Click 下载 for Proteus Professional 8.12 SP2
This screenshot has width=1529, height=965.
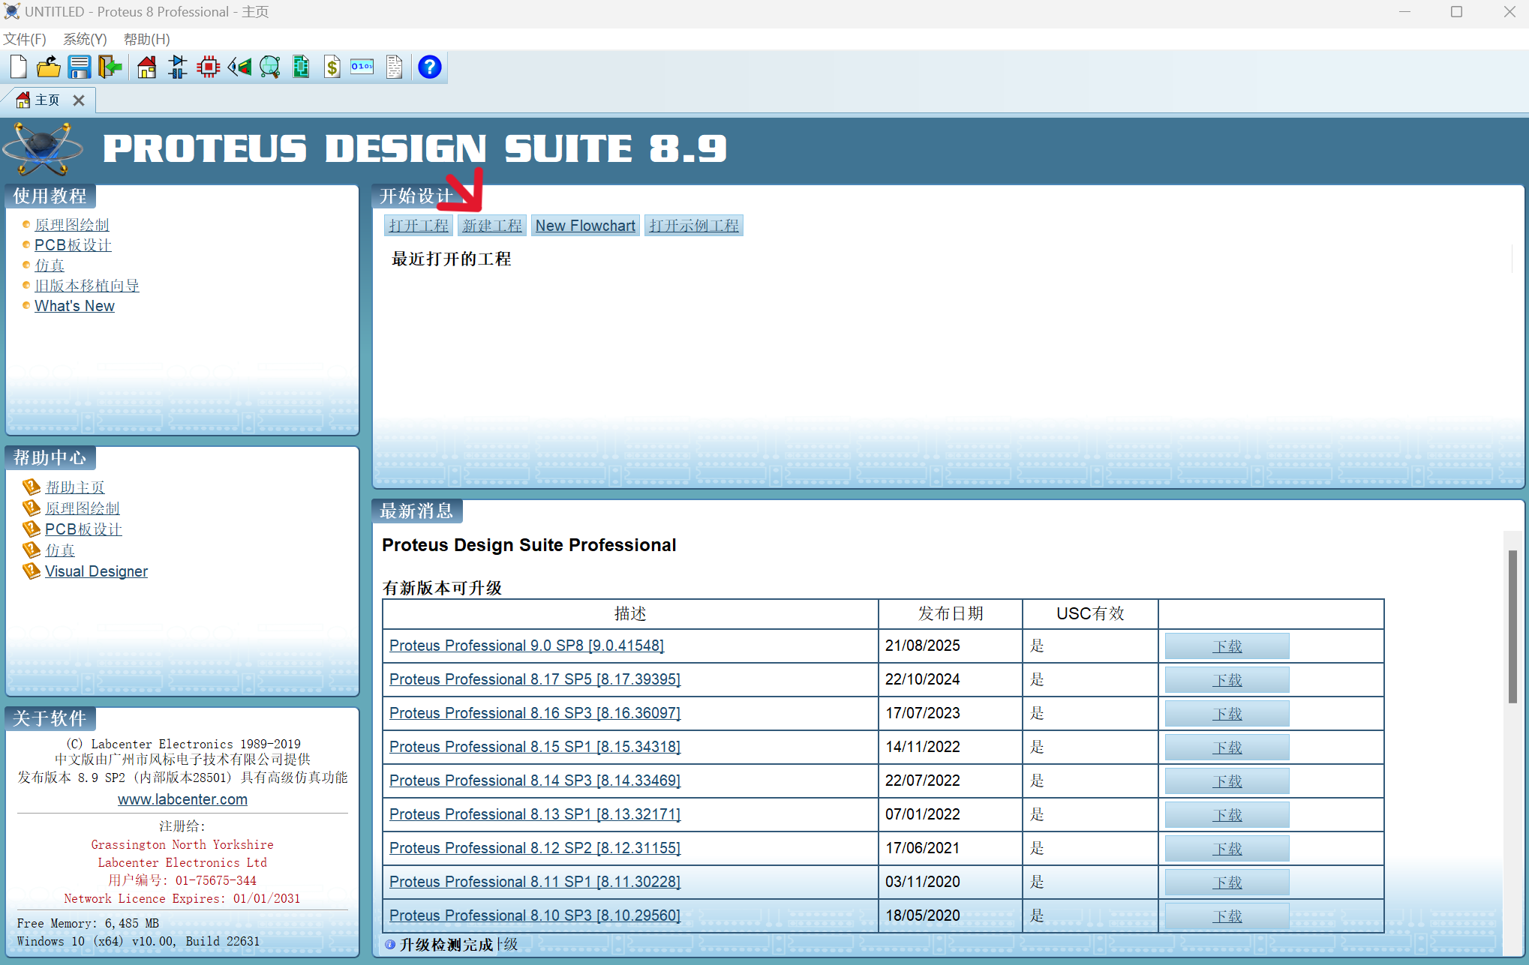coord(1227,849)
